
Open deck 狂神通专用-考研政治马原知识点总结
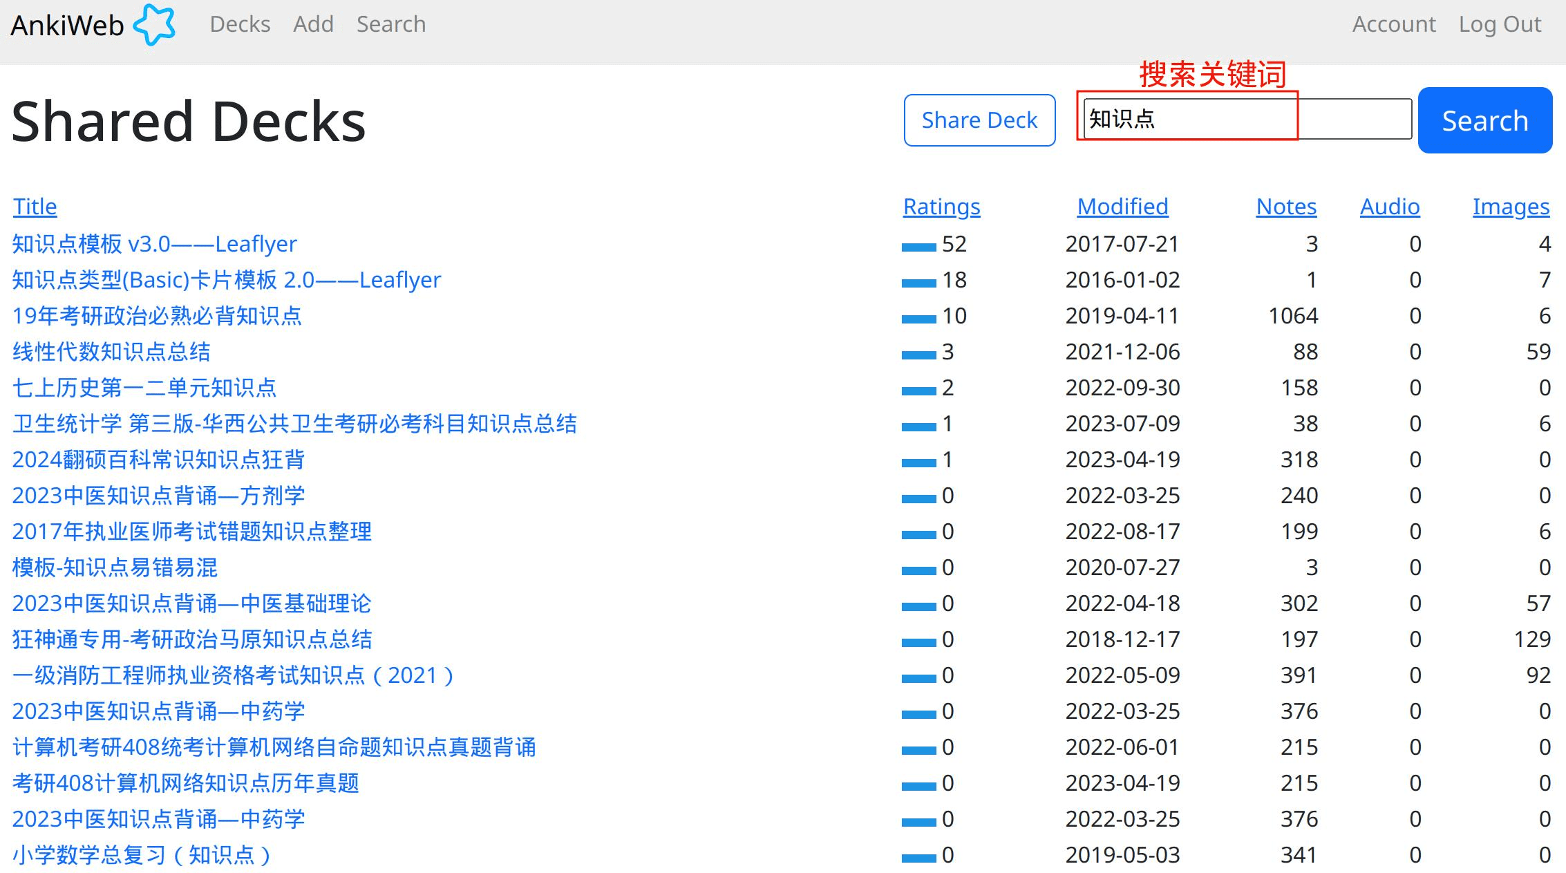click(192, 639)
